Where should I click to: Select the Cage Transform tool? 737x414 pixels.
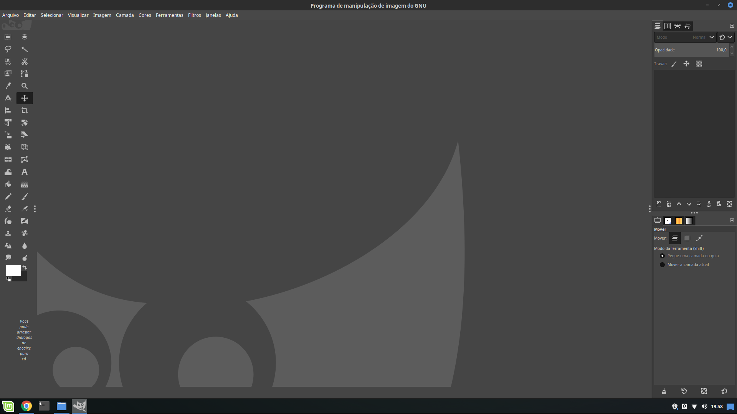pyautogui.click(x=25, y=159)
